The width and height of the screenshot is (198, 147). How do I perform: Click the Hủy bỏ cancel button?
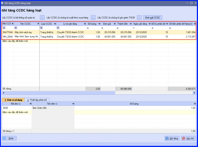coord(188,139)
